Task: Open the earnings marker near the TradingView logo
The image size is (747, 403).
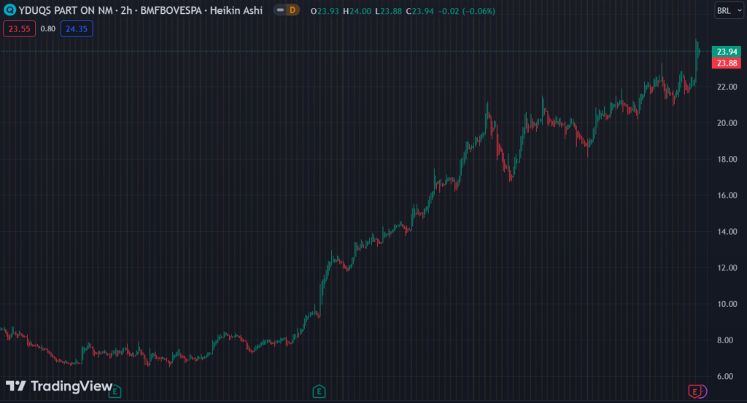Action: [115, 391]
